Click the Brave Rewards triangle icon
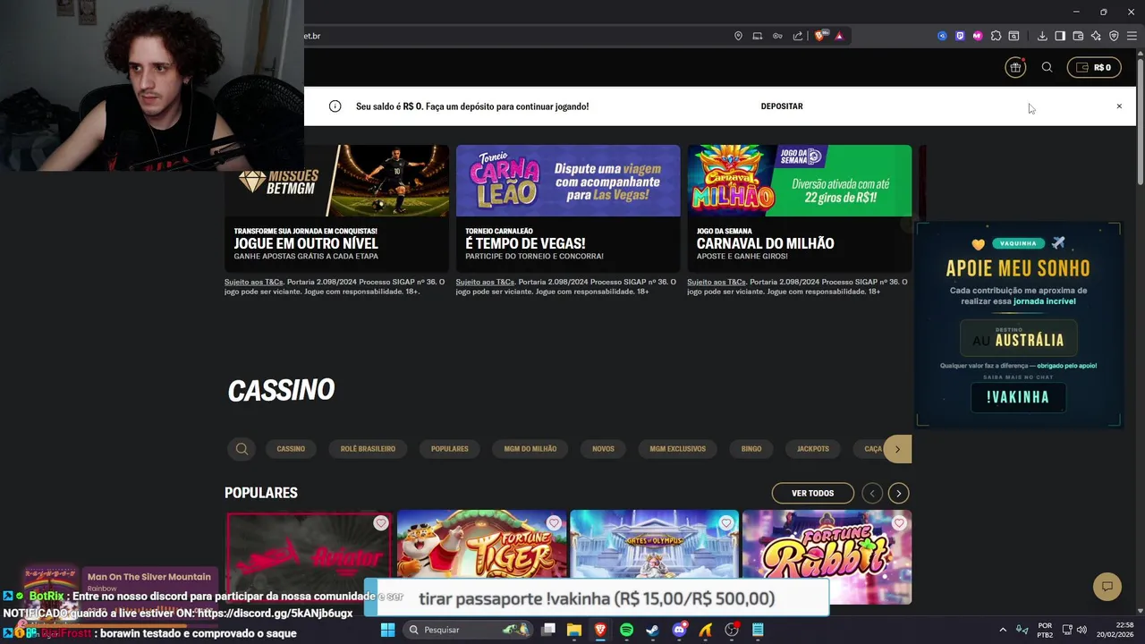1145x644 pixels. coord(839,36)
